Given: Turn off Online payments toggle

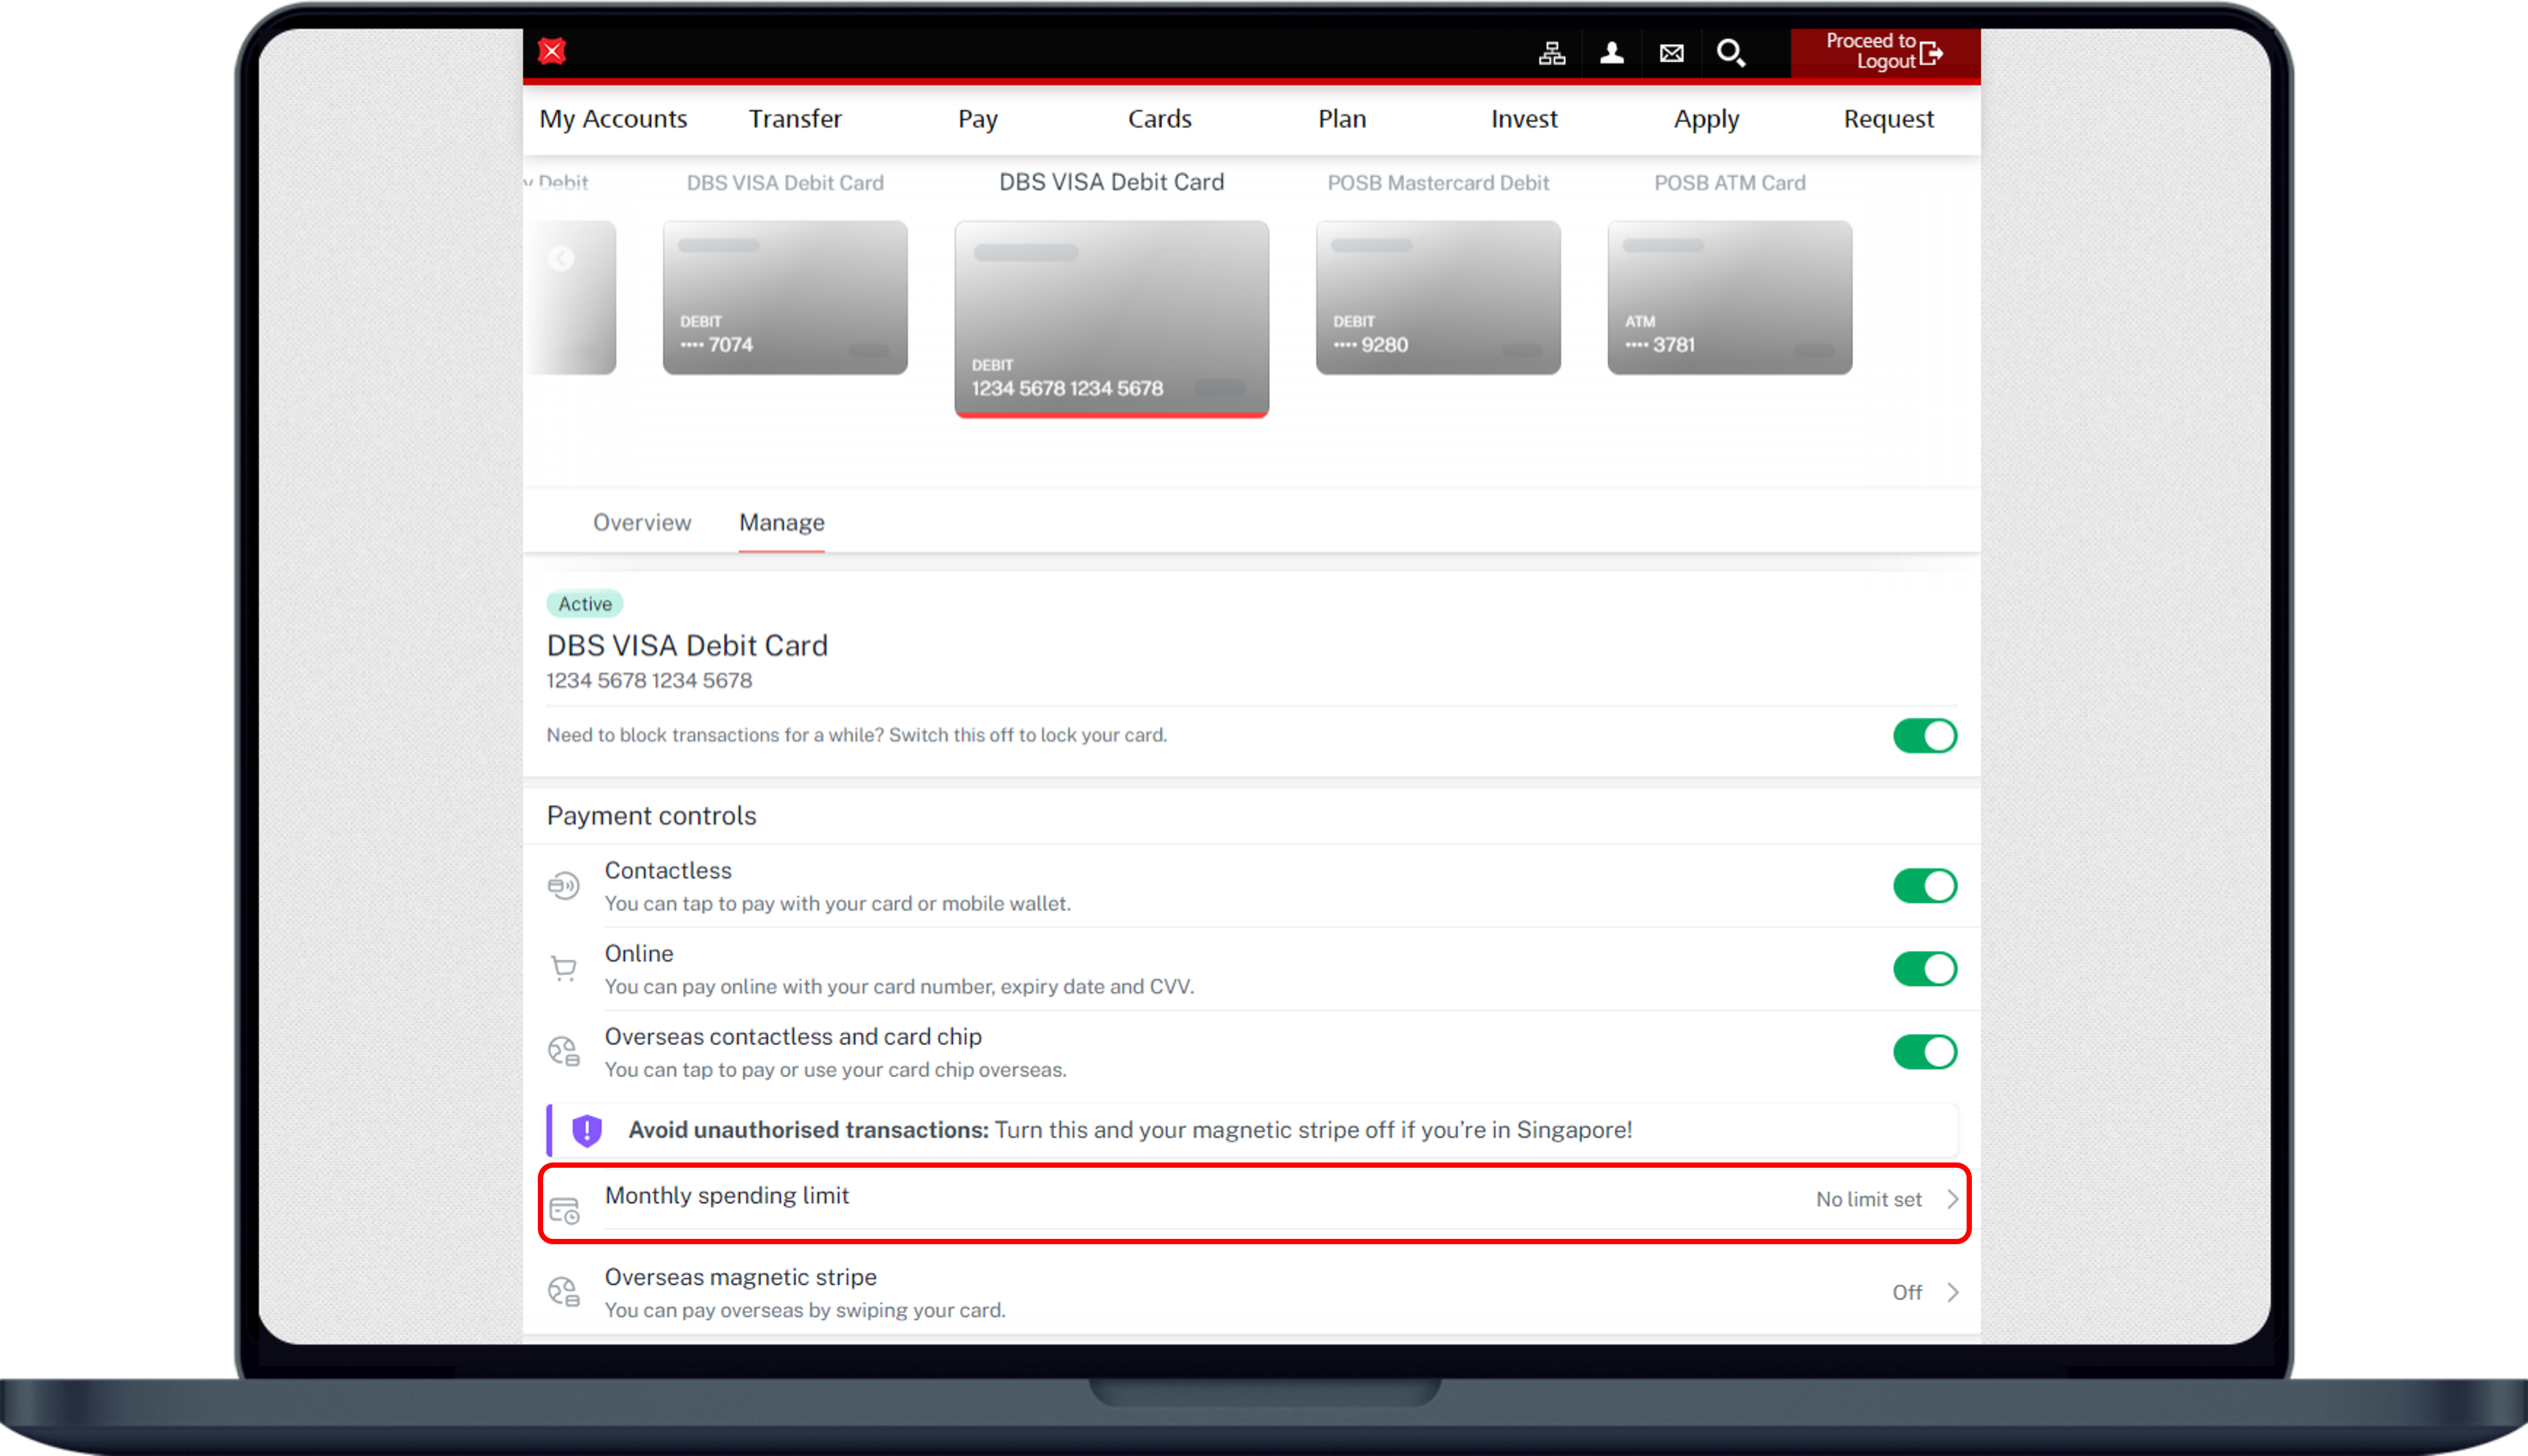Looking at the screenshot, I should (x=1924, y=969).
